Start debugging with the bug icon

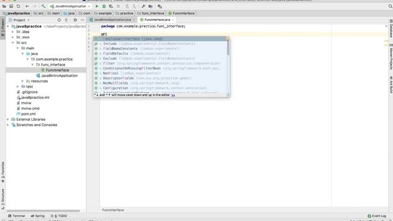coord(104,6)
